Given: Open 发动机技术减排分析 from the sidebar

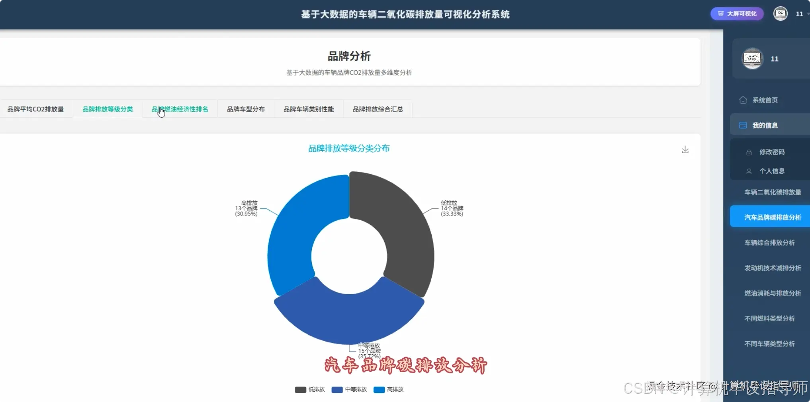Looking at the screenshot, I should coord(772,268).
